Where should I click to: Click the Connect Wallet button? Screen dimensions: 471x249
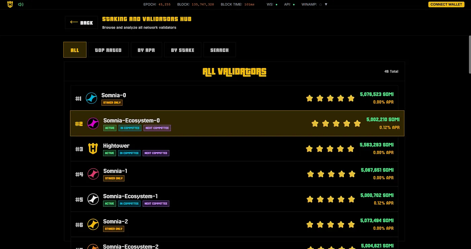coord(446,4)
